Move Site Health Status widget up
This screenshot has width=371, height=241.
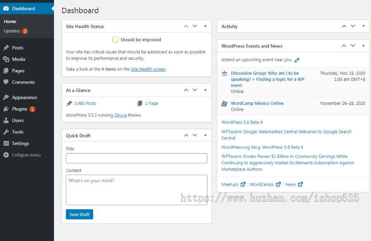pos(186,26)
